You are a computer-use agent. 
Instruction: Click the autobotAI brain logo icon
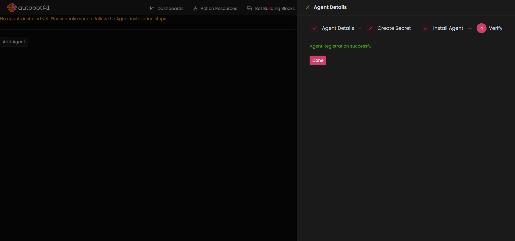click(x=12, y=8)
